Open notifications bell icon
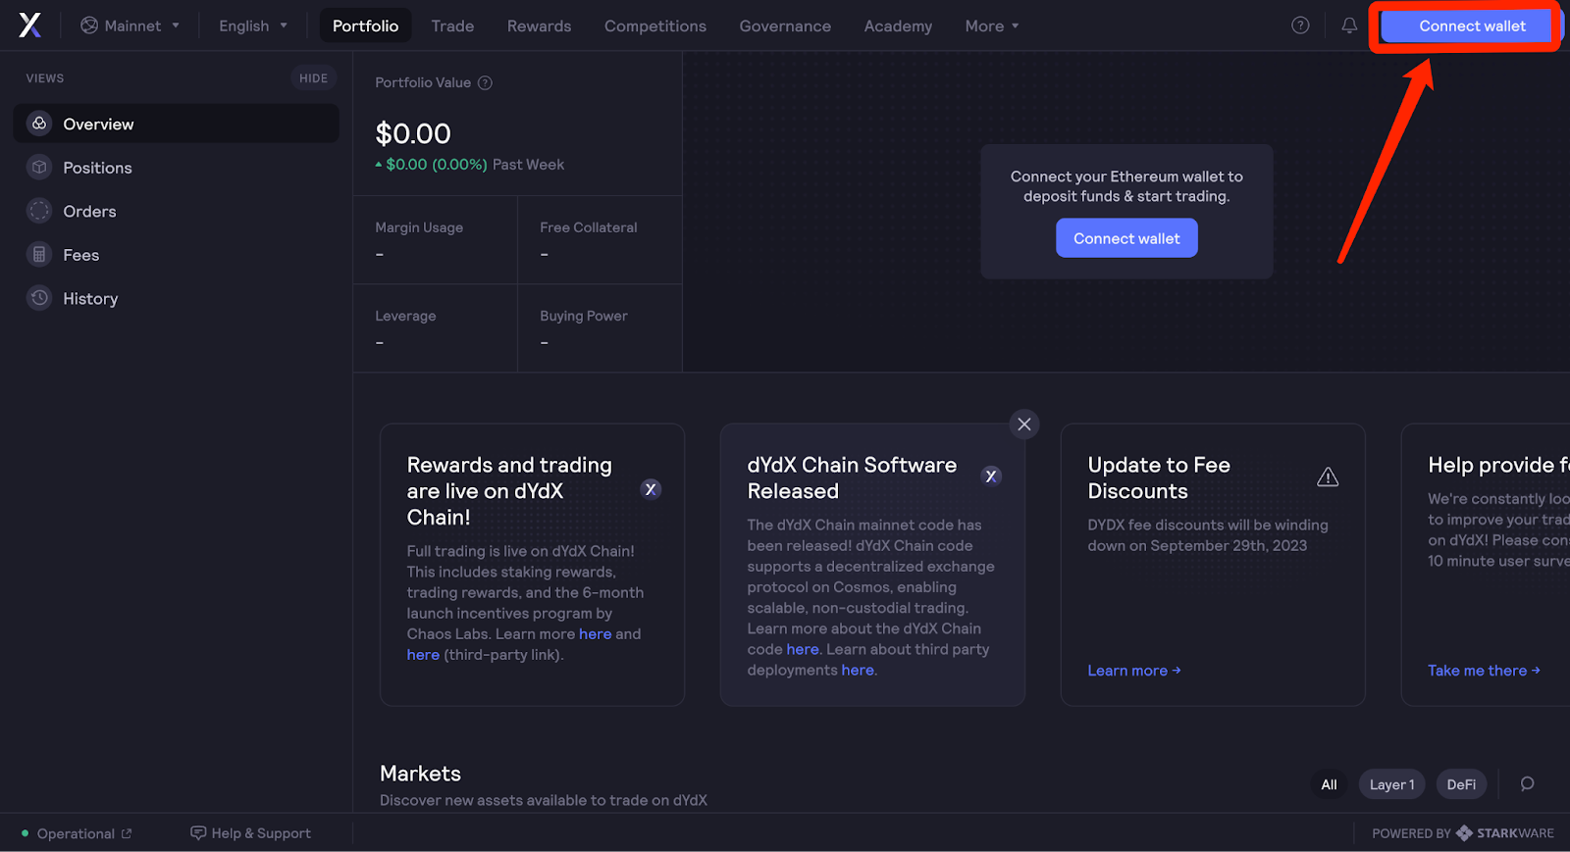 [1349, 25]
